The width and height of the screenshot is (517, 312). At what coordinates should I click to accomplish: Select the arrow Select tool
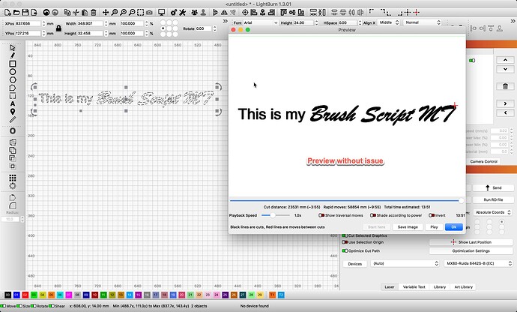[13, 48]
